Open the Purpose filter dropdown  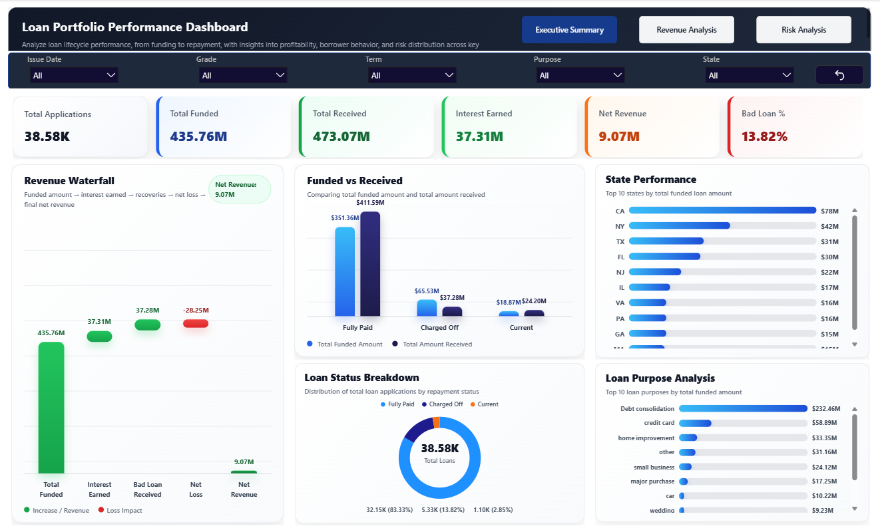[580, 75]
